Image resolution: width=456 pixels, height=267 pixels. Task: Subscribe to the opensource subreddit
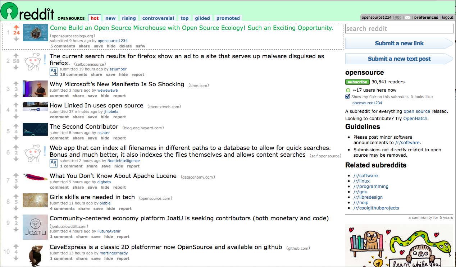pos(357,82)
